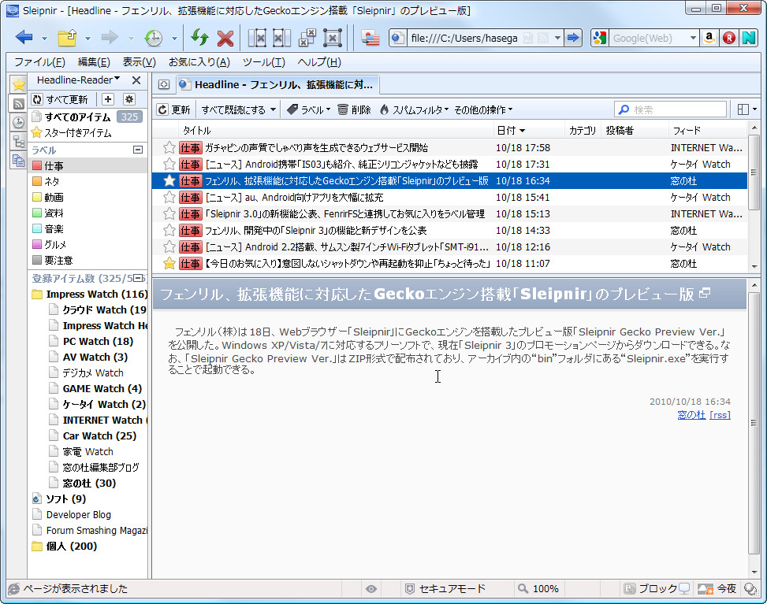
Task: Open the ヘルプ(H) menu
Action: (x=319, y=62)
